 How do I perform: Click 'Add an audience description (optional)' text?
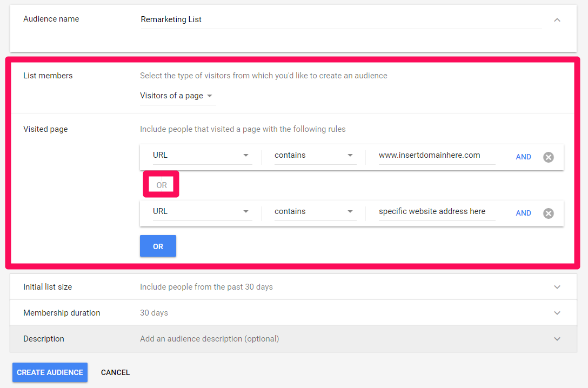(209, 339)
